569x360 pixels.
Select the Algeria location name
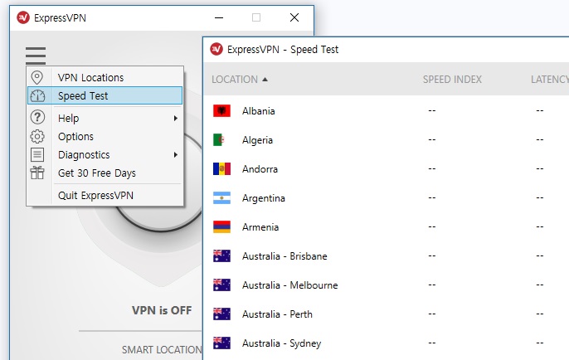[257, 140]
